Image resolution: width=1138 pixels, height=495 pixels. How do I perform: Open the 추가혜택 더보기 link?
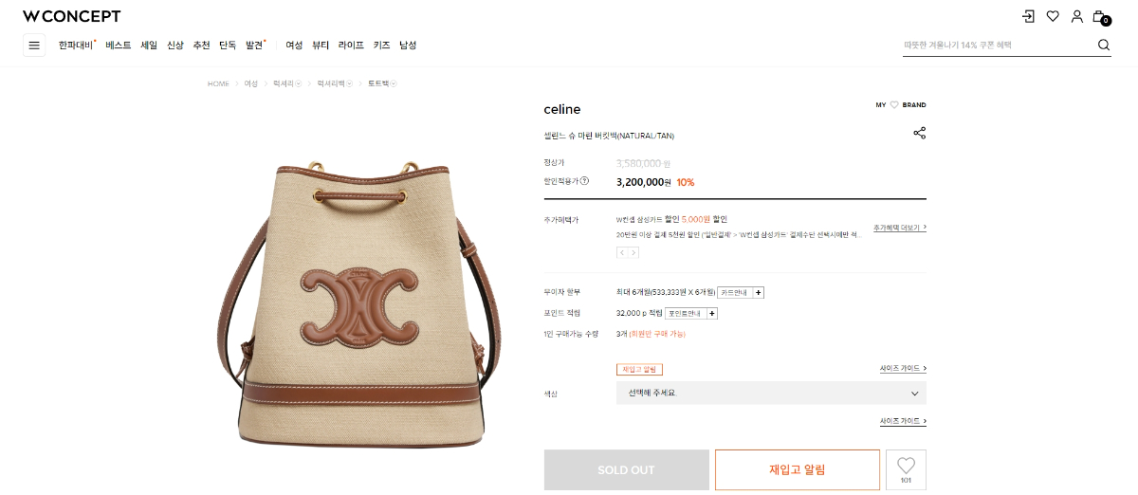coord(900,228)
